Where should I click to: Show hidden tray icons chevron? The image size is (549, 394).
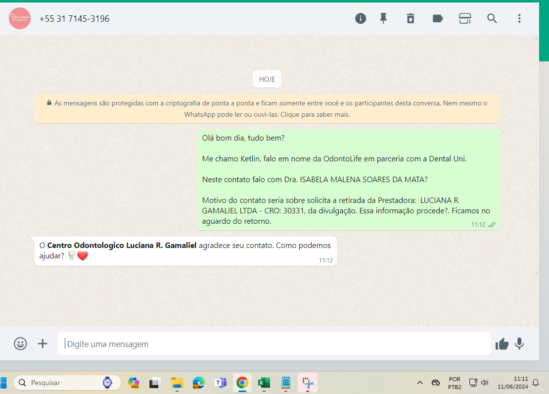(x=420, y=383)
